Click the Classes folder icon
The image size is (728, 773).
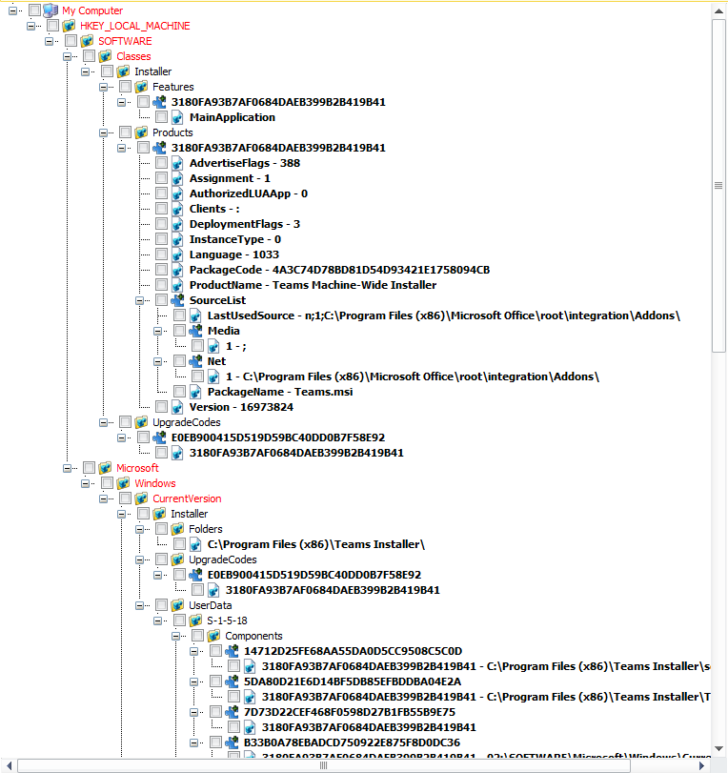[x=106, y=56]
